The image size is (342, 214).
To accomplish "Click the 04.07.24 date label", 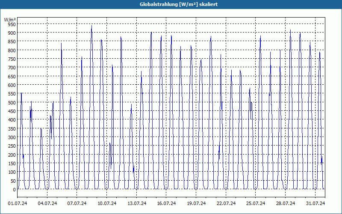I will (x=47, y=203).
